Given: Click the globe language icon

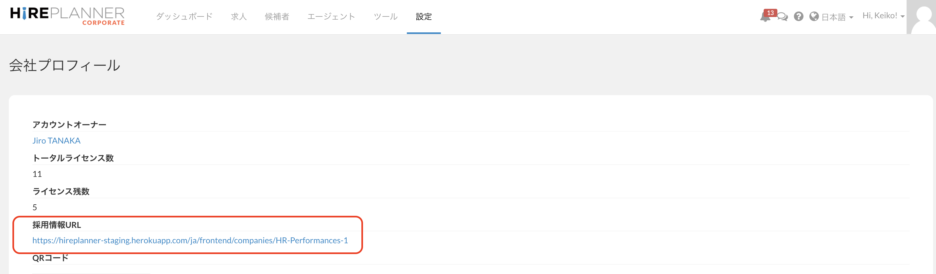Looking at the screenshot, I should (x=814, y=16).
